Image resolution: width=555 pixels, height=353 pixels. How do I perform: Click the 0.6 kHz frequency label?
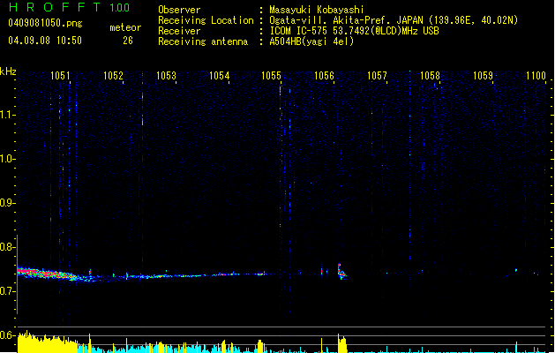tap(8, 335)
